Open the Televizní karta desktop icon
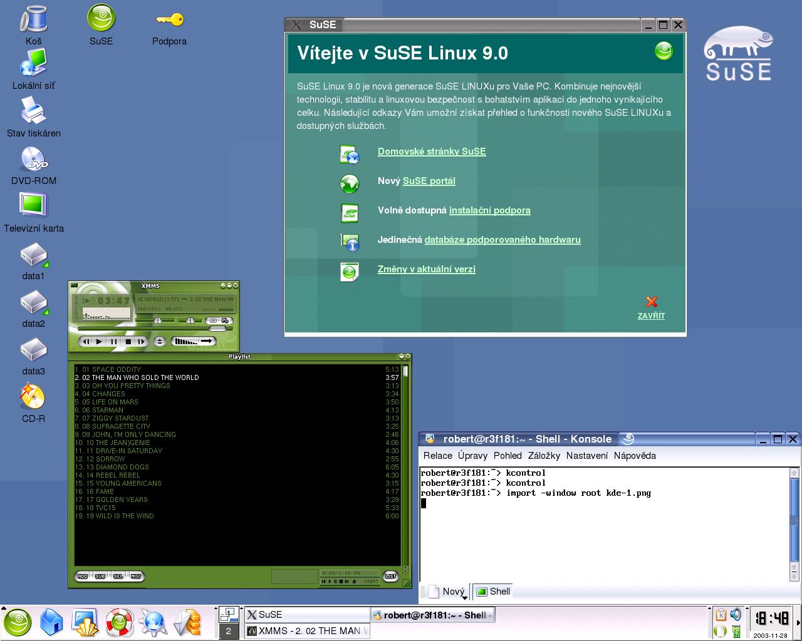The width and height of the screenshot is (802, 641). [34, 212]
